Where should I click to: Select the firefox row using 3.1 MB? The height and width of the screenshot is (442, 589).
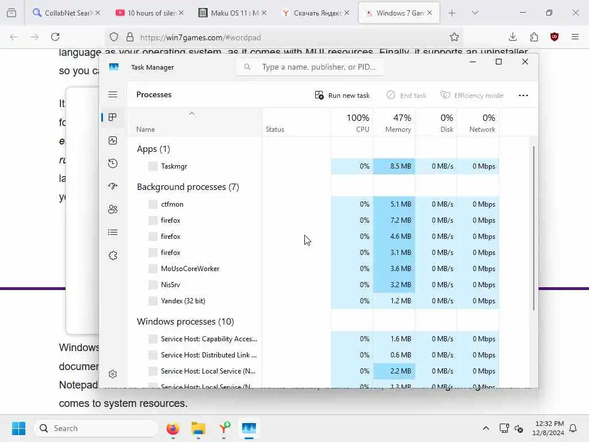(x=313, y=253)
